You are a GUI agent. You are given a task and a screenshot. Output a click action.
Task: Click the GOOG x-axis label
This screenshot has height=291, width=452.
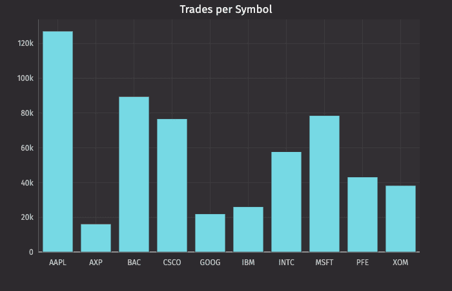click(x=210, y=263)
